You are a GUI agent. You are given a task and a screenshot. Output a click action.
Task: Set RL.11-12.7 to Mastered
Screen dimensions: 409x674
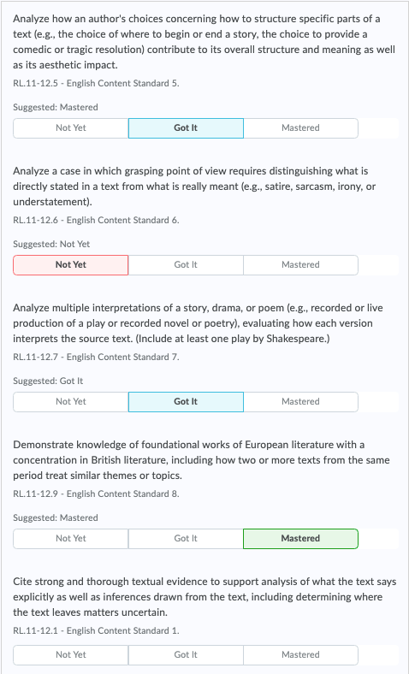point(300,401)
